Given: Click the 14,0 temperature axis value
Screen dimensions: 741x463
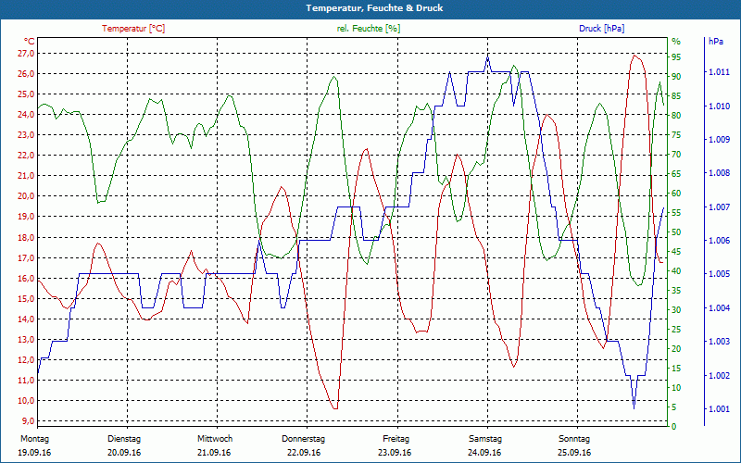Looking at the screenshot, I should [x=27, y=319].
